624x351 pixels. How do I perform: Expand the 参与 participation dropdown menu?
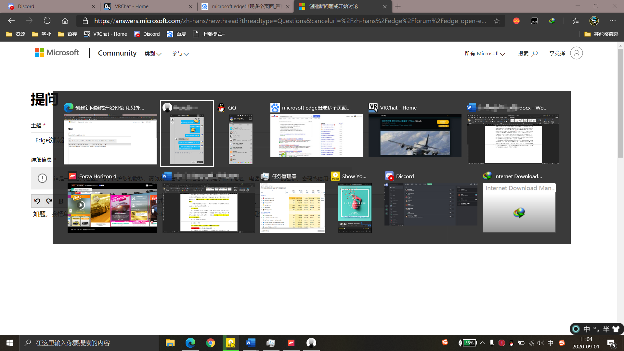pos(180,53)
